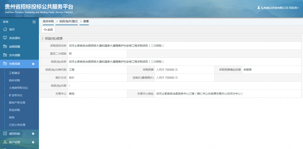
Task: Select 药品采购 submenu item
Action: tap(14, 110)
